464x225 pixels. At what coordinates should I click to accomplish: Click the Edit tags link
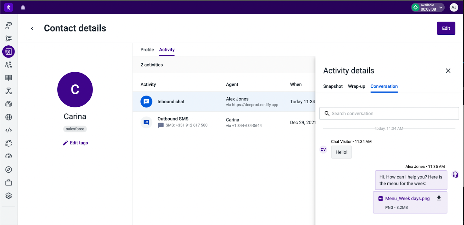[79, 143]
